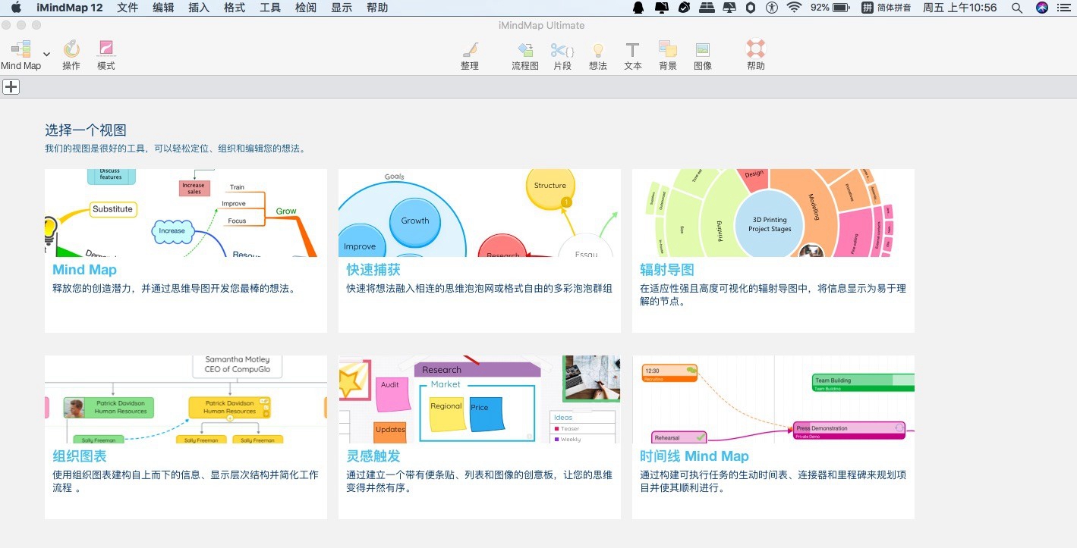Open the Apple menu
Image resolution: width=1077 pixels, height=548 pixels.
(16, 8)
